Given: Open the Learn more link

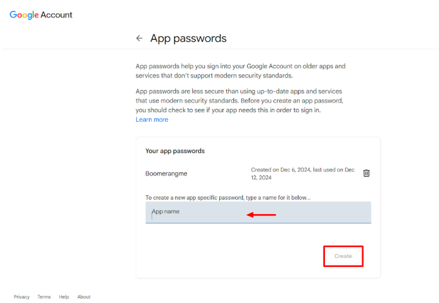Looking at the screenshot, I should pyautogui.click(x=151, y=120).
